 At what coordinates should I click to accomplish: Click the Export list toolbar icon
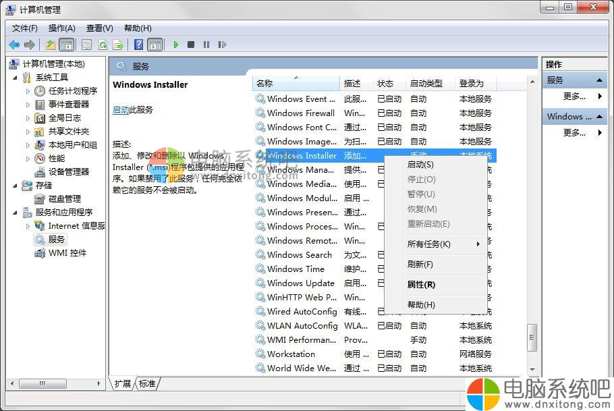click(118, 45)
